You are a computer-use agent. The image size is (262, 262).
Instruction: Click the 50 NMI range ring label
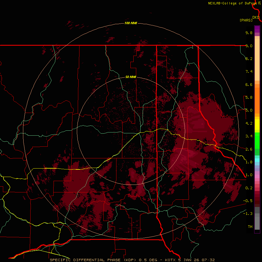[131, 77]
